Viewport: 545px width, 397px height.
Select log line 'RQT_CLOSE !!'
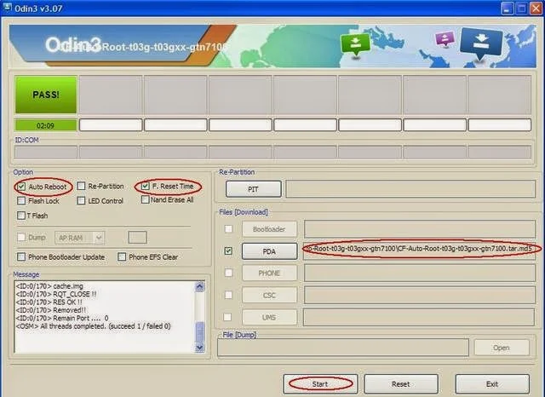56,294
